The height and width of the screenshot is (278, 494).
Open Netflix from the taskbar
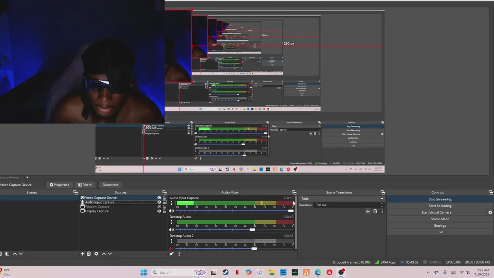coord(237,272)
